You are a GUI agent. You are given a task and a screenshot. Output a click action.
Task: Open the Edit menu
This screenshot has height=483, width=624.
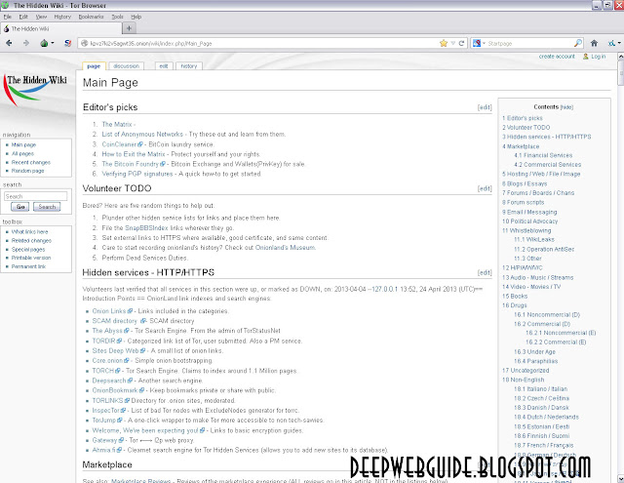coord(23,17)
